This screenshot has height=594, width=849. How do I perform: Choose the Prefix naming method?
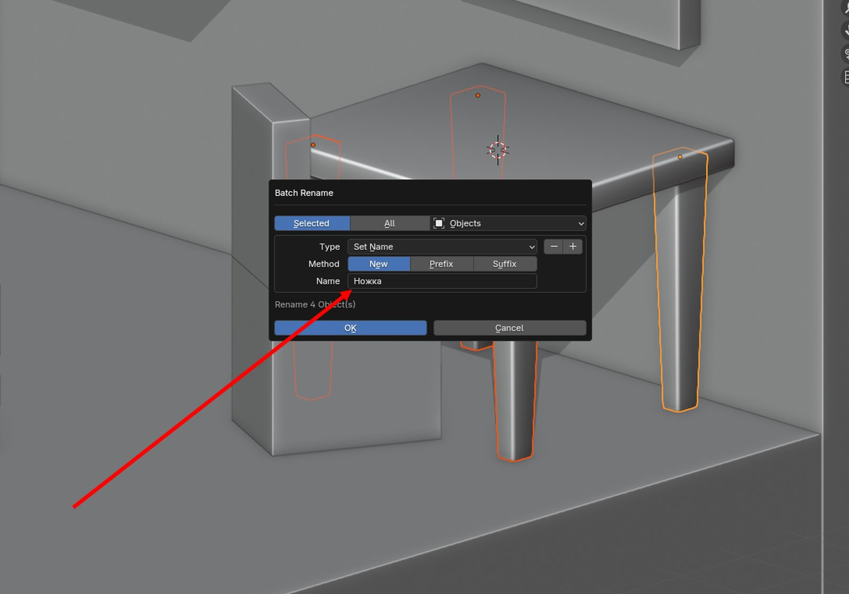click(441, 264)
